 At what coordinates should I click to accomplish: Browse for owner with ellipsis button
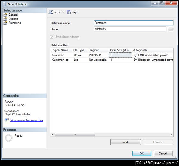(x=170, y=29)
